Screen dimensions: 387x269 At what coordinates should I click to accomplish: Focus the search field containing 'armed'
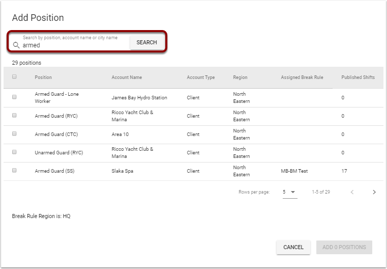(x=74, y=45)
